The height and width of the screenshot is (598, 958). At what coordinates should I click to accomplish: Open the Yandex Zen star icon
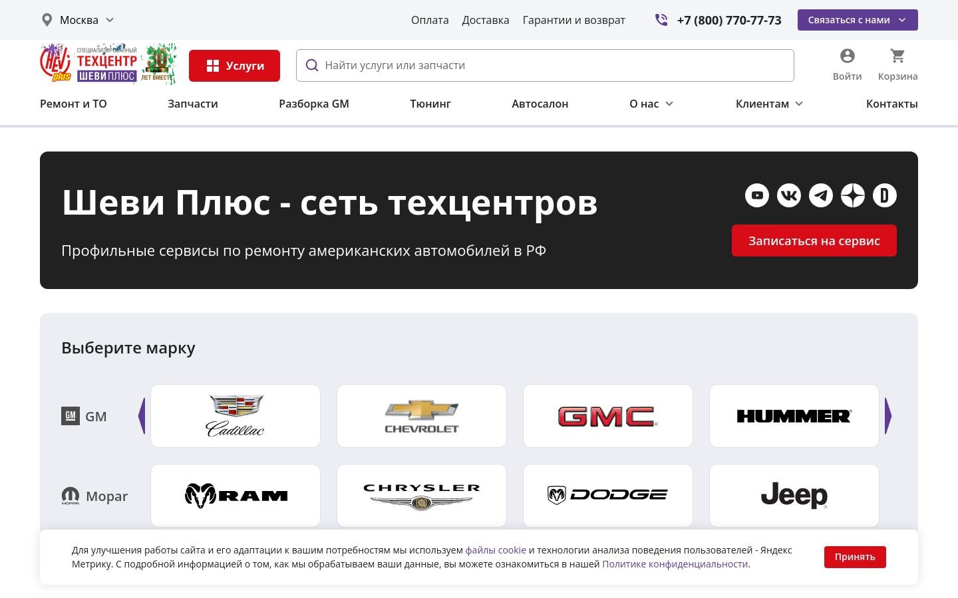[x=853, y=195]
